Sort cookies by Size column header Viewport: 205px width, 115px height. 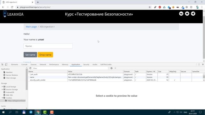tap(163, 72)
